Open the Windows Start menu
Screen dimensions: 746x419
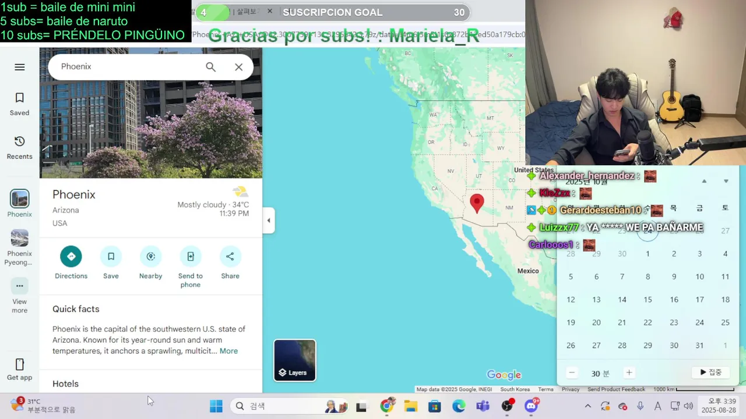point(216,406)
